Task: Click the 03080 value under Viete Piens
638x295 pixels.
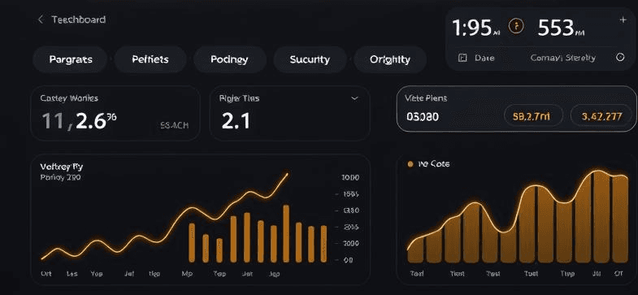Action: (423, 117)
